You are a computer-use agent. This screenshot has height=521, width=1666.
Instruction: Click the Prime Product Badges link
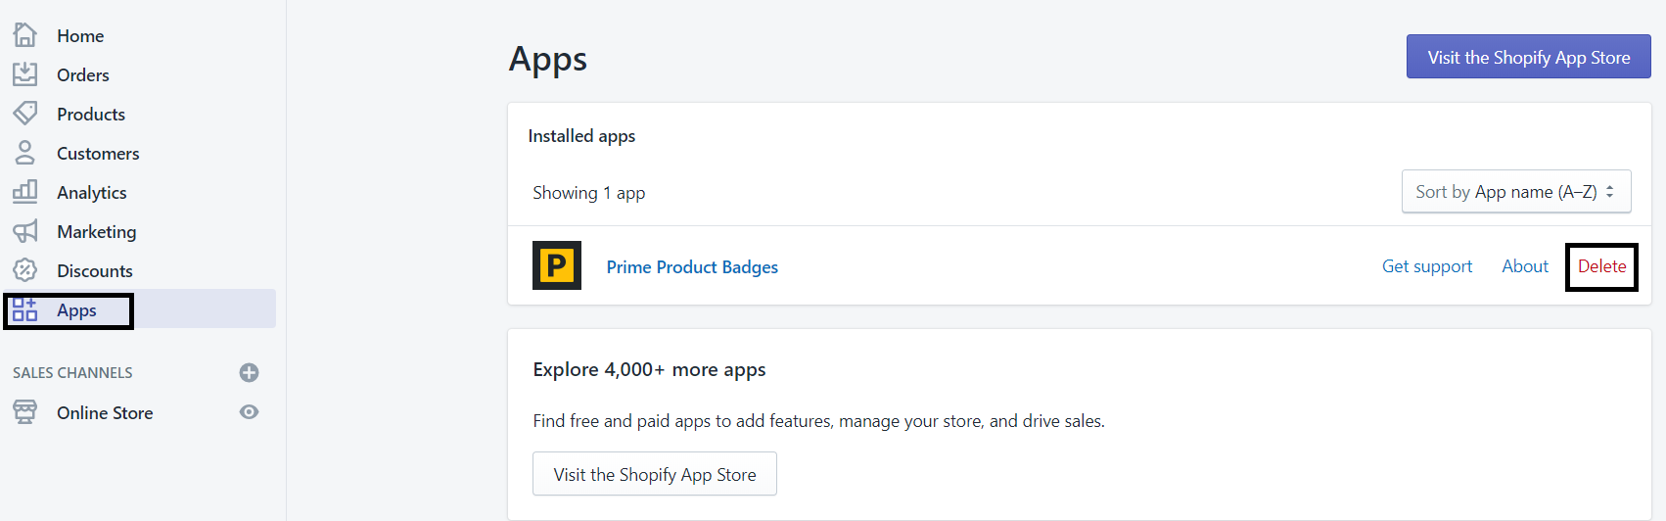pyautogui.click(x=692, y=267)
